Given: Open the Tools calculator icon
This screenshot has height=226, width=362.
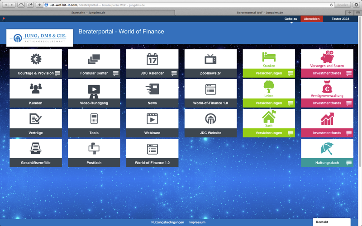Looking at the screenshot, I should [x=94, y=119].
